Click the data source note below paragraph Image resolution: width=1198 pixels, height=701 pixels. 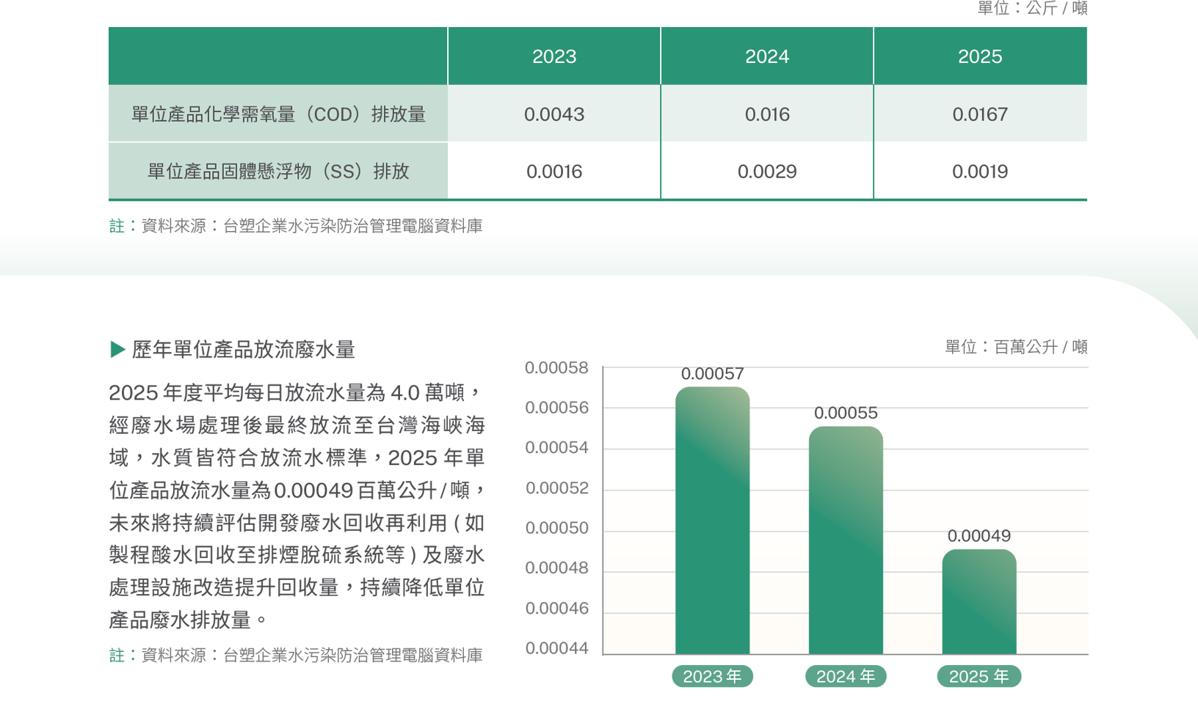[x=296, y=656]
